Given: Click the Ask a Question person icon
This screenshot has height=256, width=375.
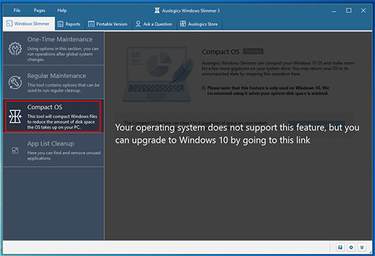Looking at the screenshot, I should pos(138,24).
